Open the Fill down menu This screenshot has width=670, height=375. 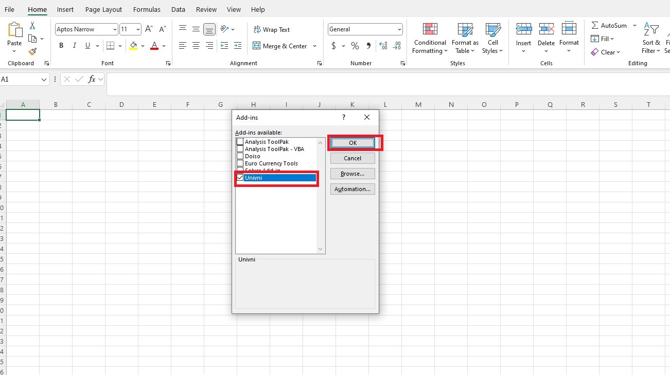point(603,39)
